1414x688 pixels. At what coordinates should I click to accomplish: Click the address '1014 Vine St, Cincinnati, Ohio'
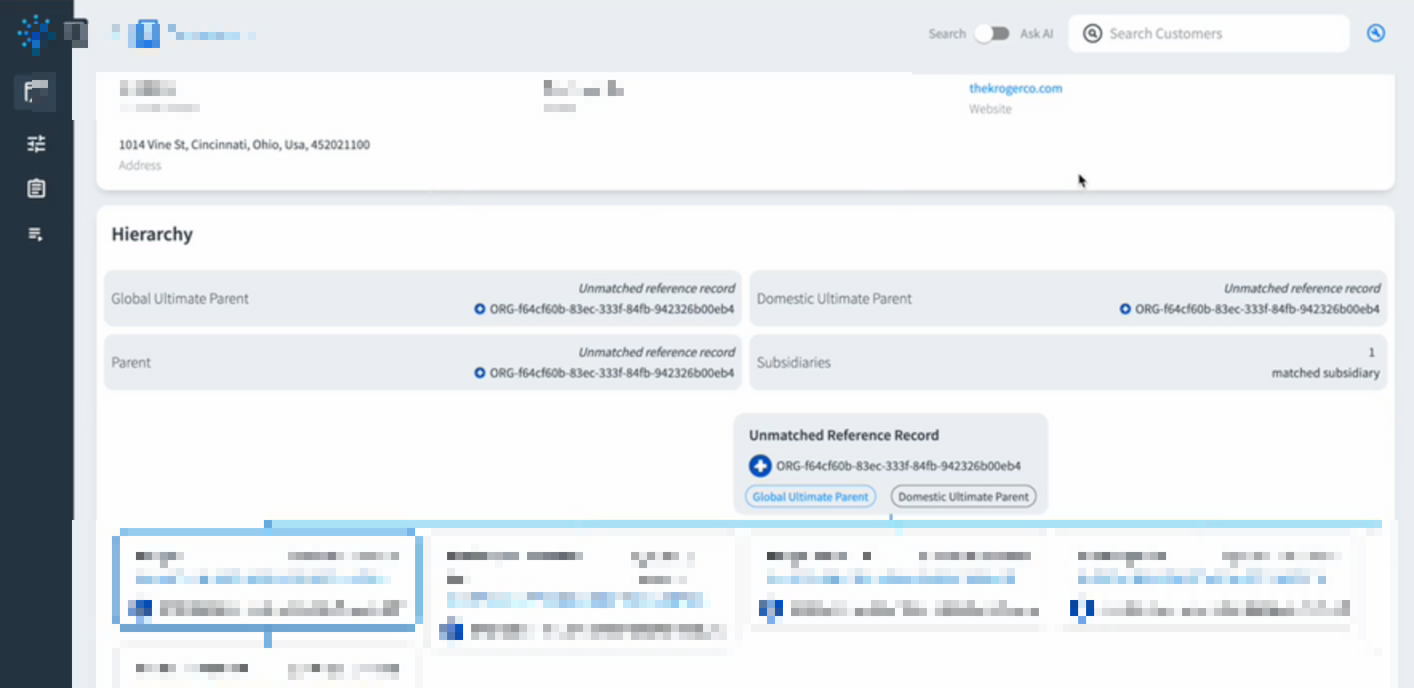[245, 145]
